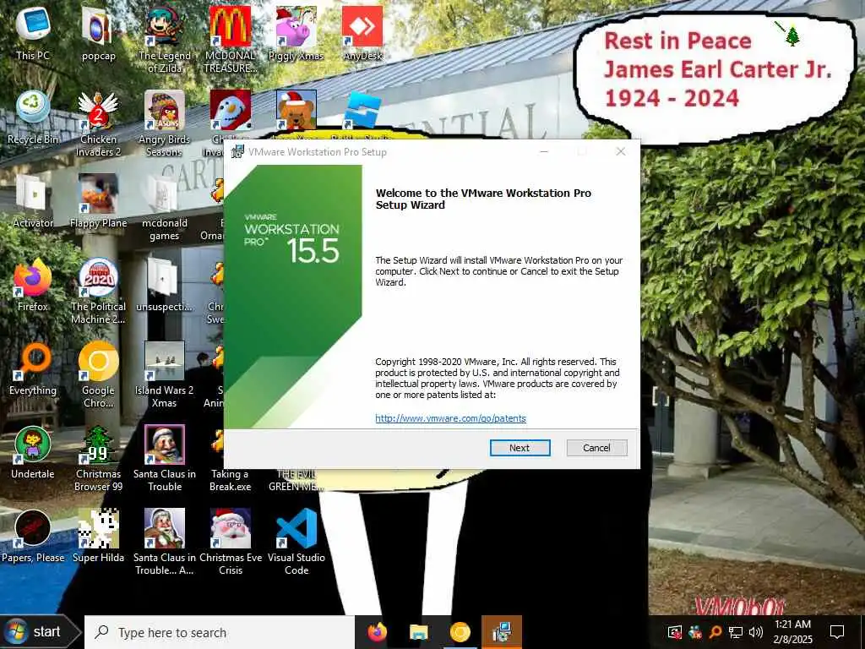Minimize the VMware Workstation Pro Setup window

tap(544, 151)
